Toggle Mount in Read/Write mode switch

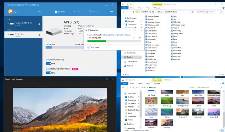pos(49,73)
